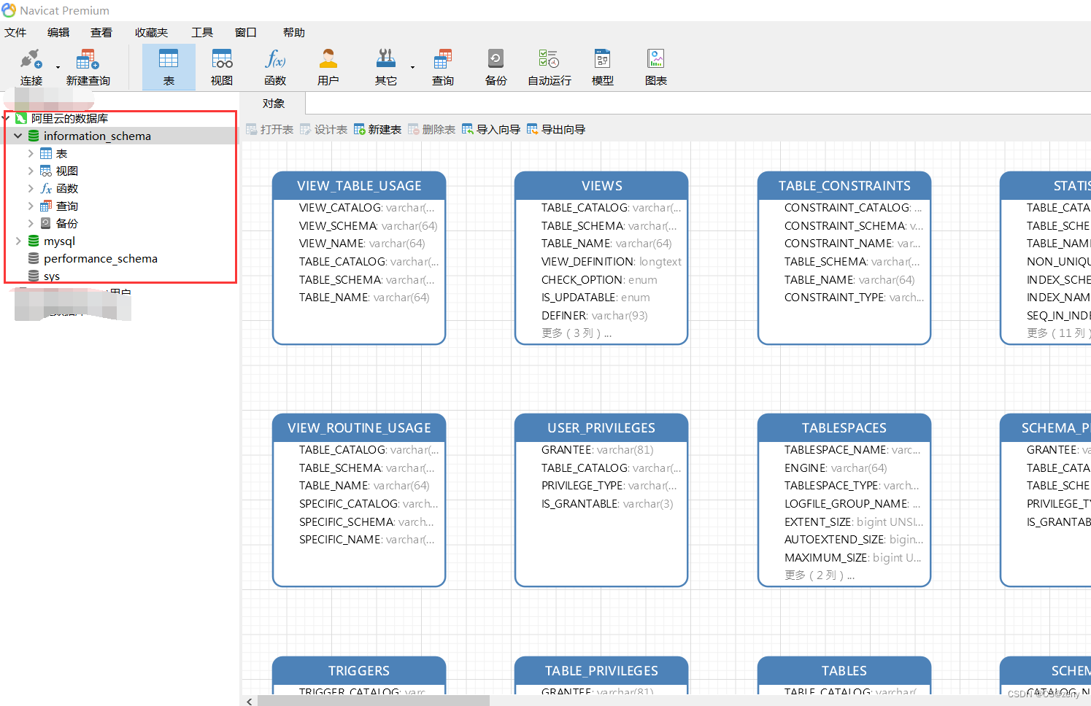Open the 收藏夹 menu
The height and width of the screenshot is (706, 1091).
click(x=151, y=32)
